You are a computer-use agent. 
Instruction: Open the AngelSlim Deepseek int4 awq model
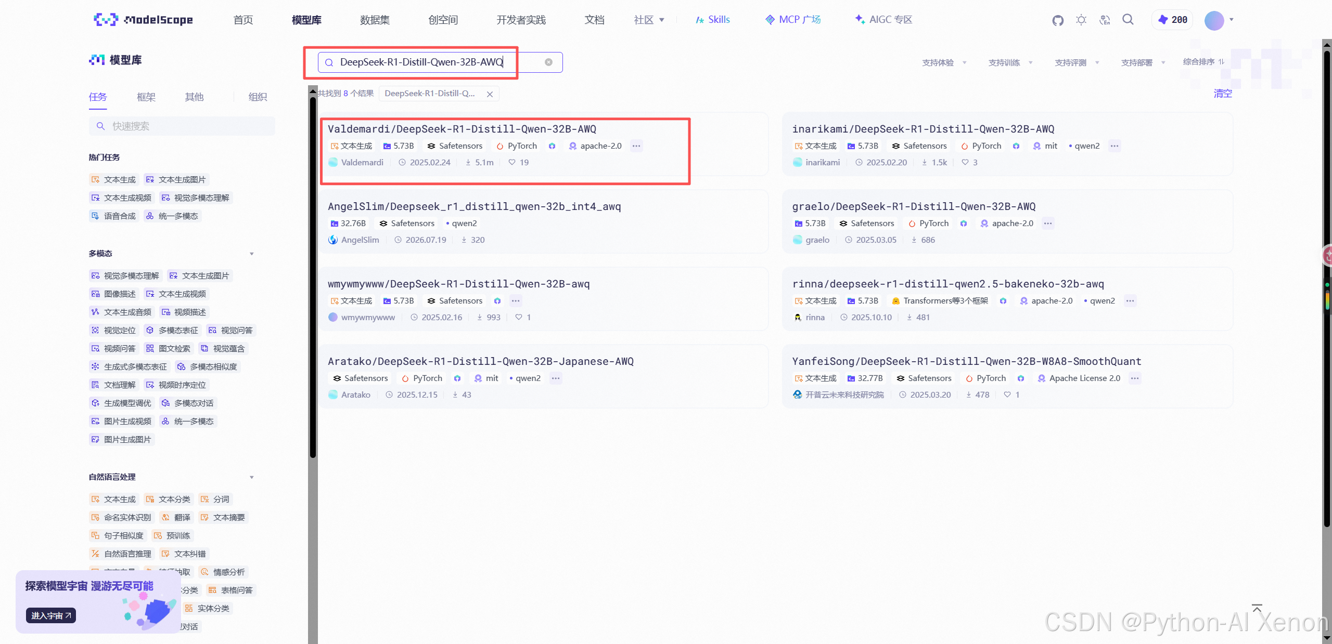[x=475, y=206]
